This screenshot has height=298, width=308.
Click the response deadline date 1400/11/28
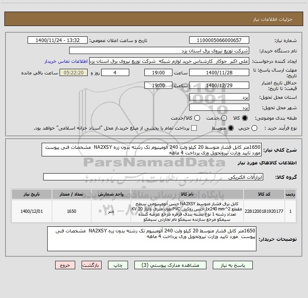[x=219, y=72]
